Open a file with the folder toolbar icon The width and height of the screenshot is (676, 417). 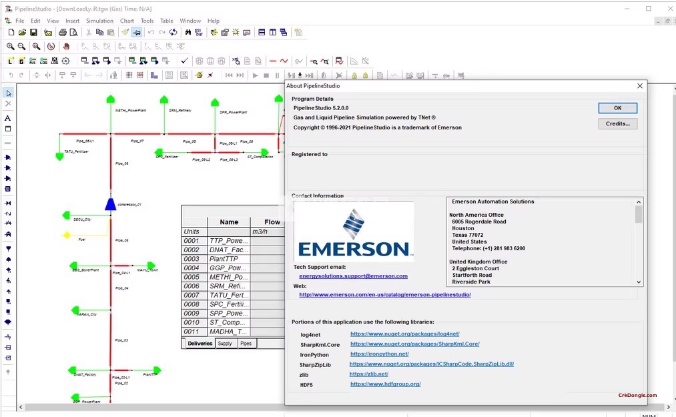coord(21,32)
